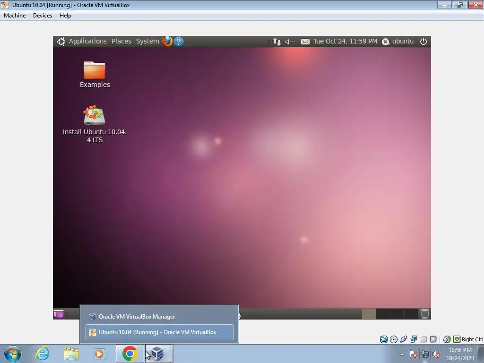This screenshot has width=484, height=363.
Task: Click the VirtualBox taskbar button
Action: 158,354
